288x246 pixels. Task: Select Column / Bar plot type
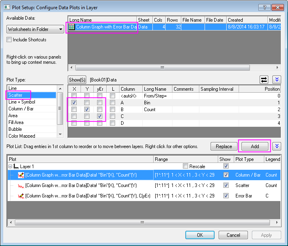(x=32, y=109)
